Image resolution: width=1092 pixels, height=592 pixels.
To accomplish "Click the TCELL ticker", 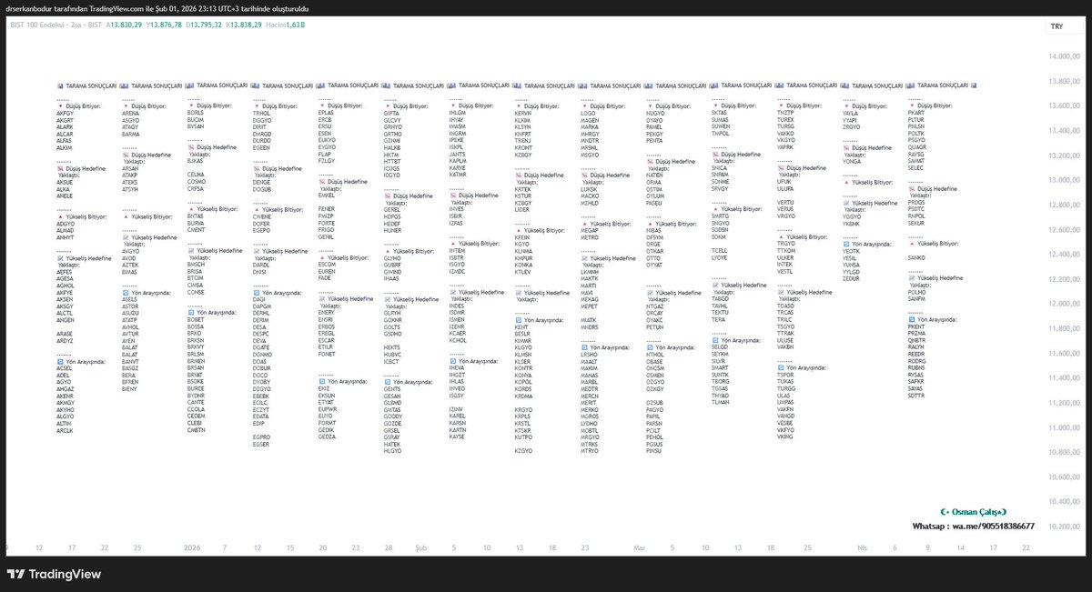I will pos(720,250).
